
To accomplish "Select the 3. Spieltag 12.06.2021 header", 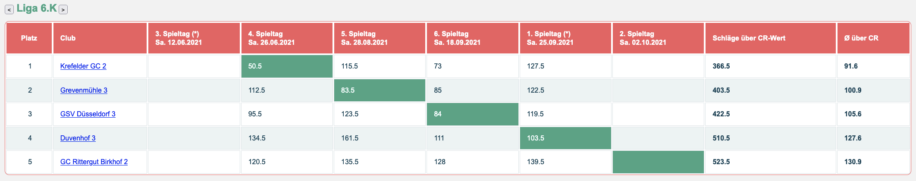I will 179,38.
